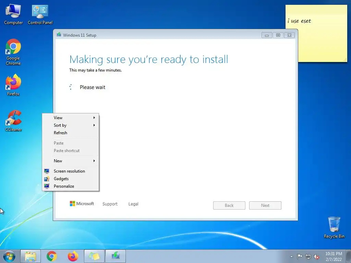This screenshot has width=351, height=263.
Task: Click the 'Please wait' status text
Action: [x=93, y=87]
